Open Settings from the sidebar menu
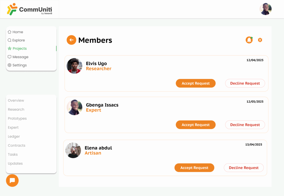This screenshot has width=284, height=196. 19,65
